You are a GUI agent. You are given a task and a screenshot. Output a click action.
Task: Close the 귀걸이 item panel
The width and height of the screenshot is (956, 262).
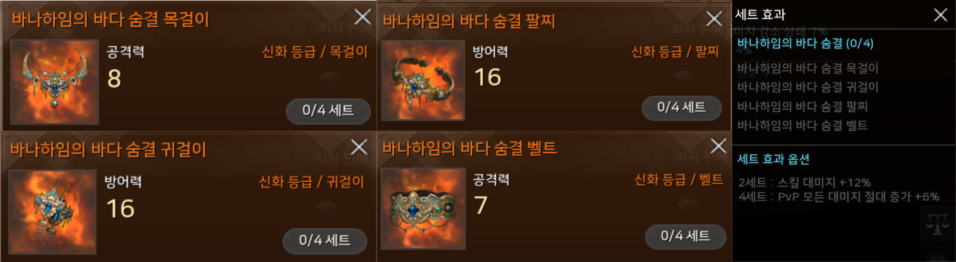359,147
